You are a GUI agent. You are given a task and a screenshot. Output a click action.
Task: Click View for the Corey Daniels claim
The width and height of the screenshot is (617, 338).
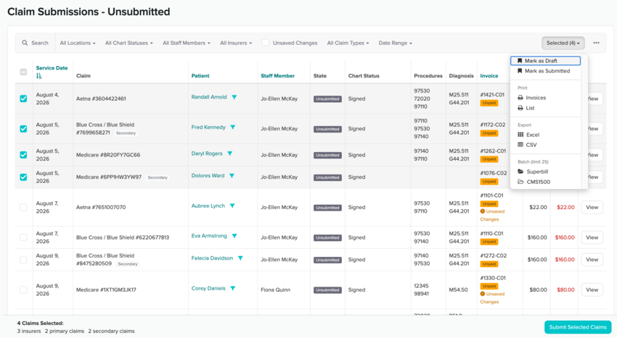592,290
